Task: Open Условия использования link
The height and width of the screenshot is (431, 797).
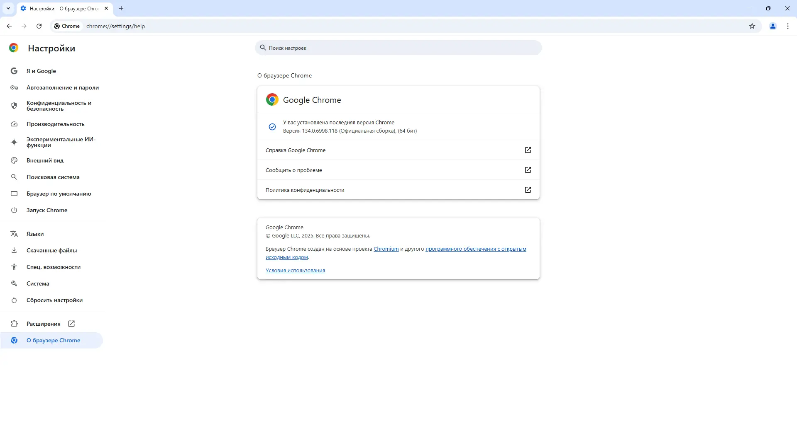Action: tap(295, 271)
